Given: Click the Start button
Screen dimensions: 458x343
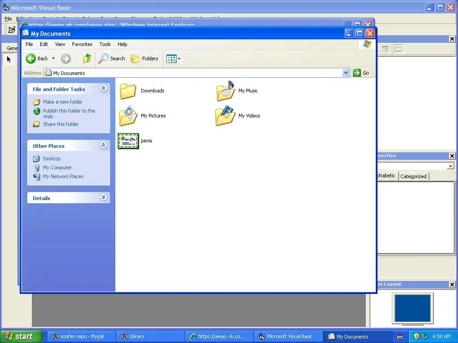Looking at the screenshot, I should point(21,336).
